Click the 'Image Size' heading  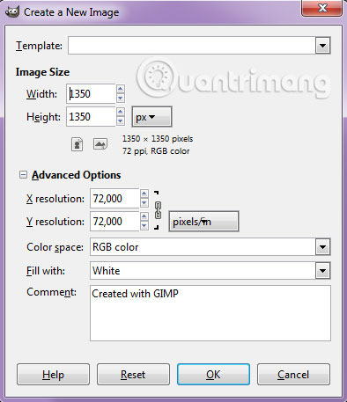[42, 72]
